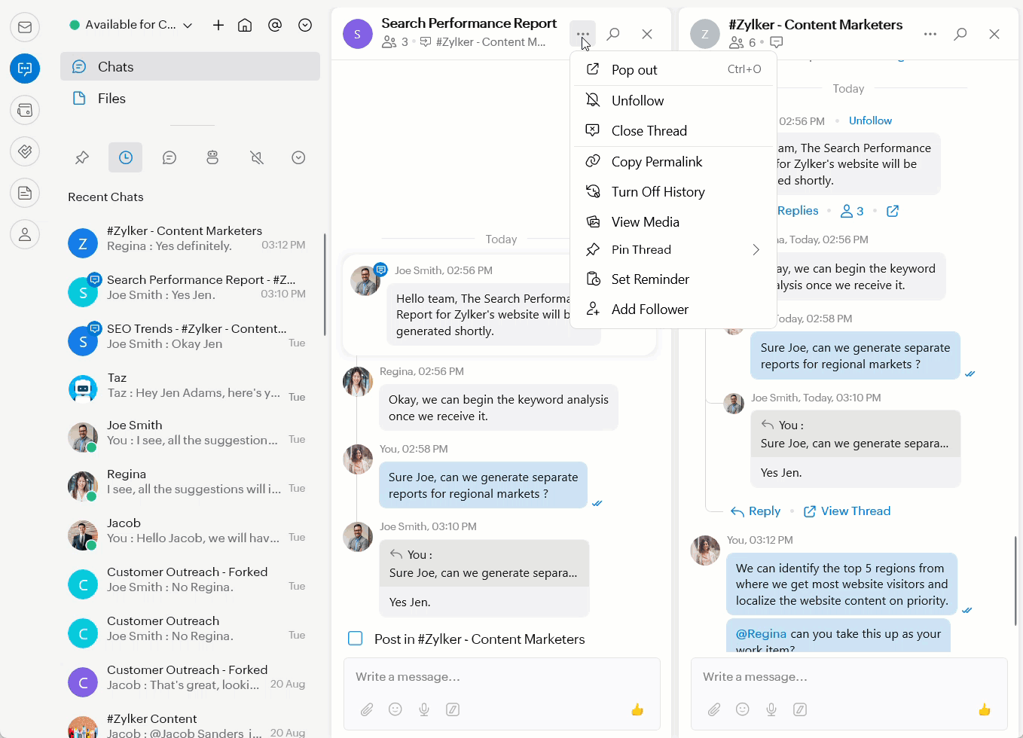Search within Search Performance Report thread
This screenshot has width=1023, height=738.
pyautogui.click(x=613, y=34)
